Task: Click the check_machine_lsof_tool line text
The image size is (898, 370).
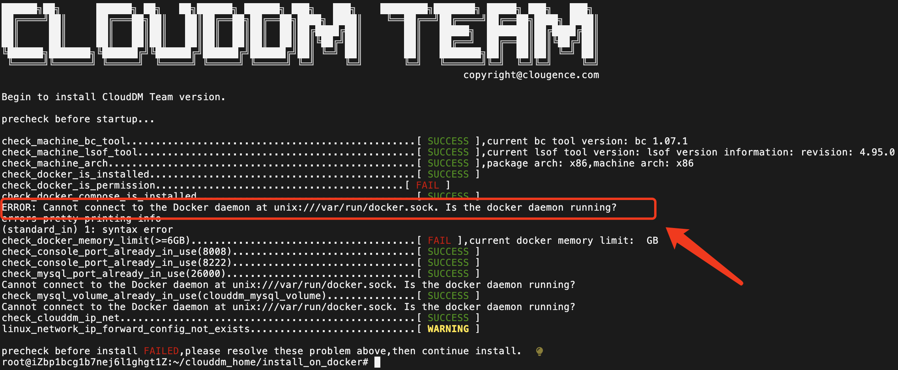Action: [69, 152]
